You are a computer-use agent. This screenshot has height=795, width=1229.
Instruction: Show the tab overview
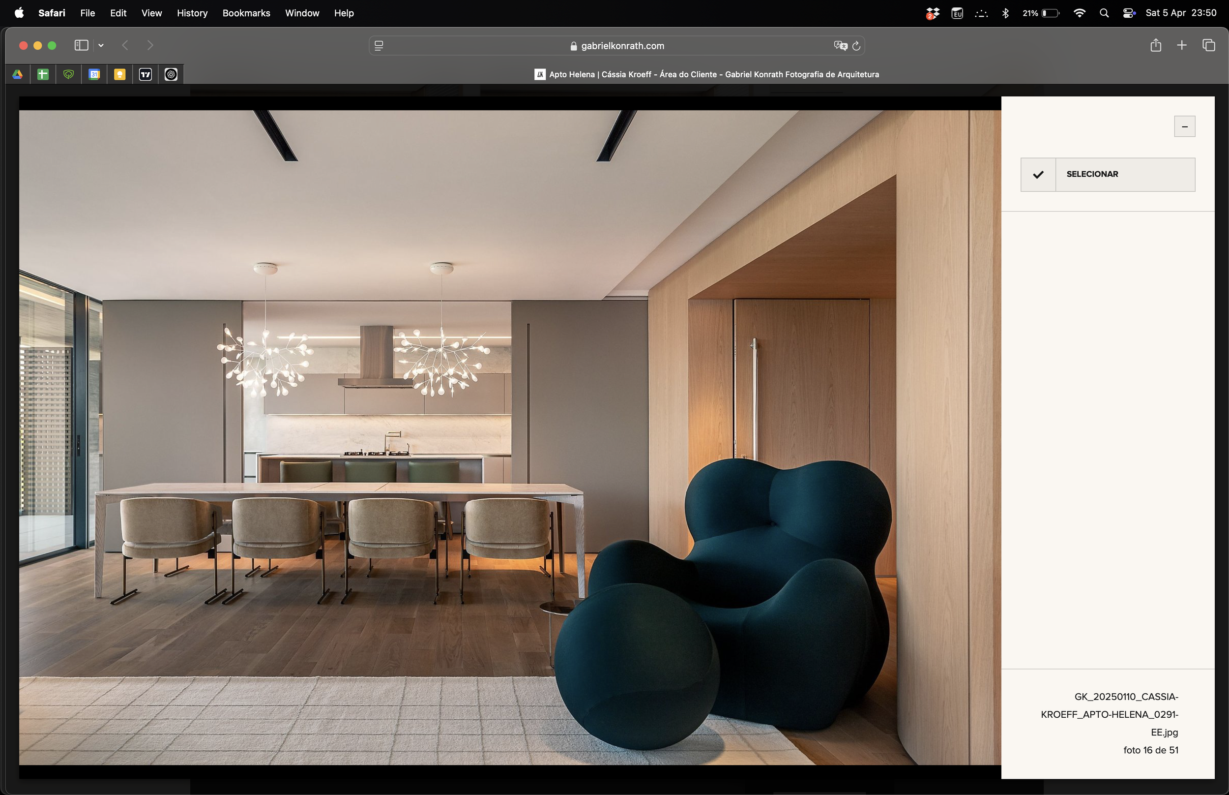1208,45
